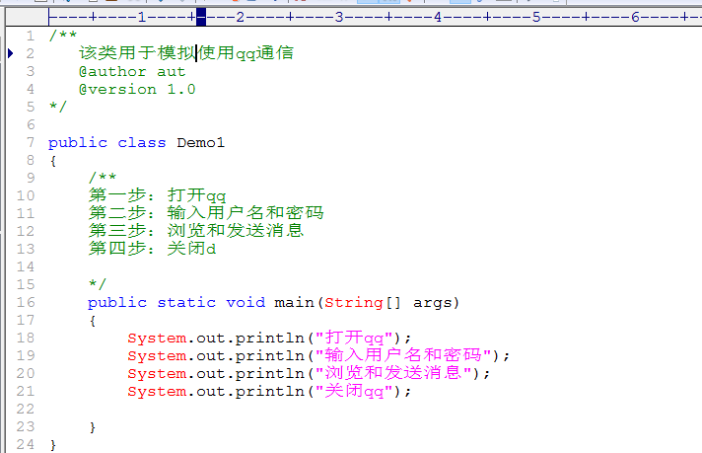Click line number 22 in the gutter
This screenshot has height=453, width=702.
tap(26, 410)
